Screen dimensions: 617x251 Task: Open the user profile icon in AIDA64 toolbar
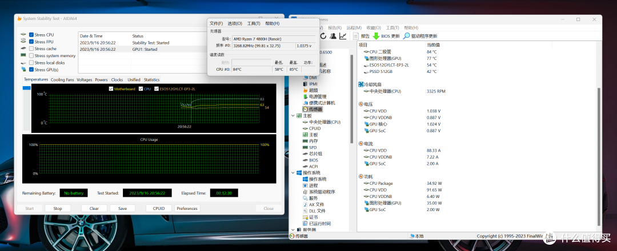tap(333, 36)
